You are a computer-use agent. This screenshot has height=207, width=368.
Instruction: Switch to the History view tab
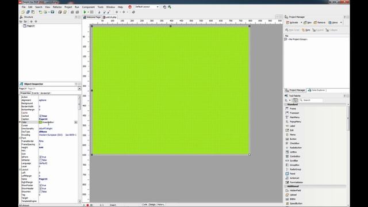(x=161, y=205)
